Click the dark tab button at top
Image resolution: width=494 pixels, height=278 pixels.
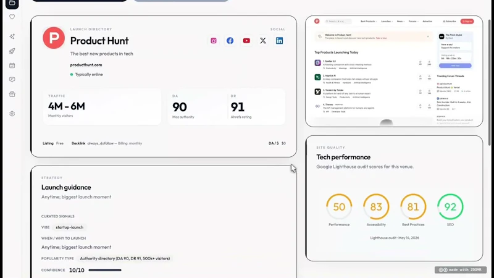(x=80, y=1)
